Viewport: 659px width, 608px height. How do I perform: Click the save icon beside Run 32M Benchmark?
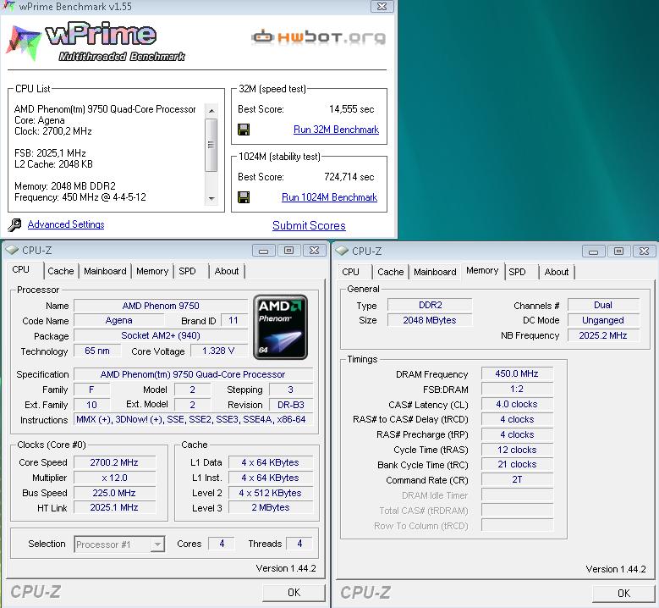tap(244, 130)
